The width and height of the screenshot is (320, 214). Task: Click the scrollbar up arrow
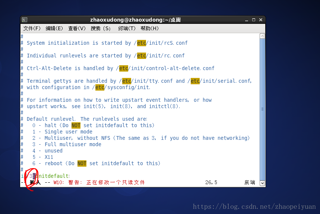pyautogui.click(x=263, y=36)
